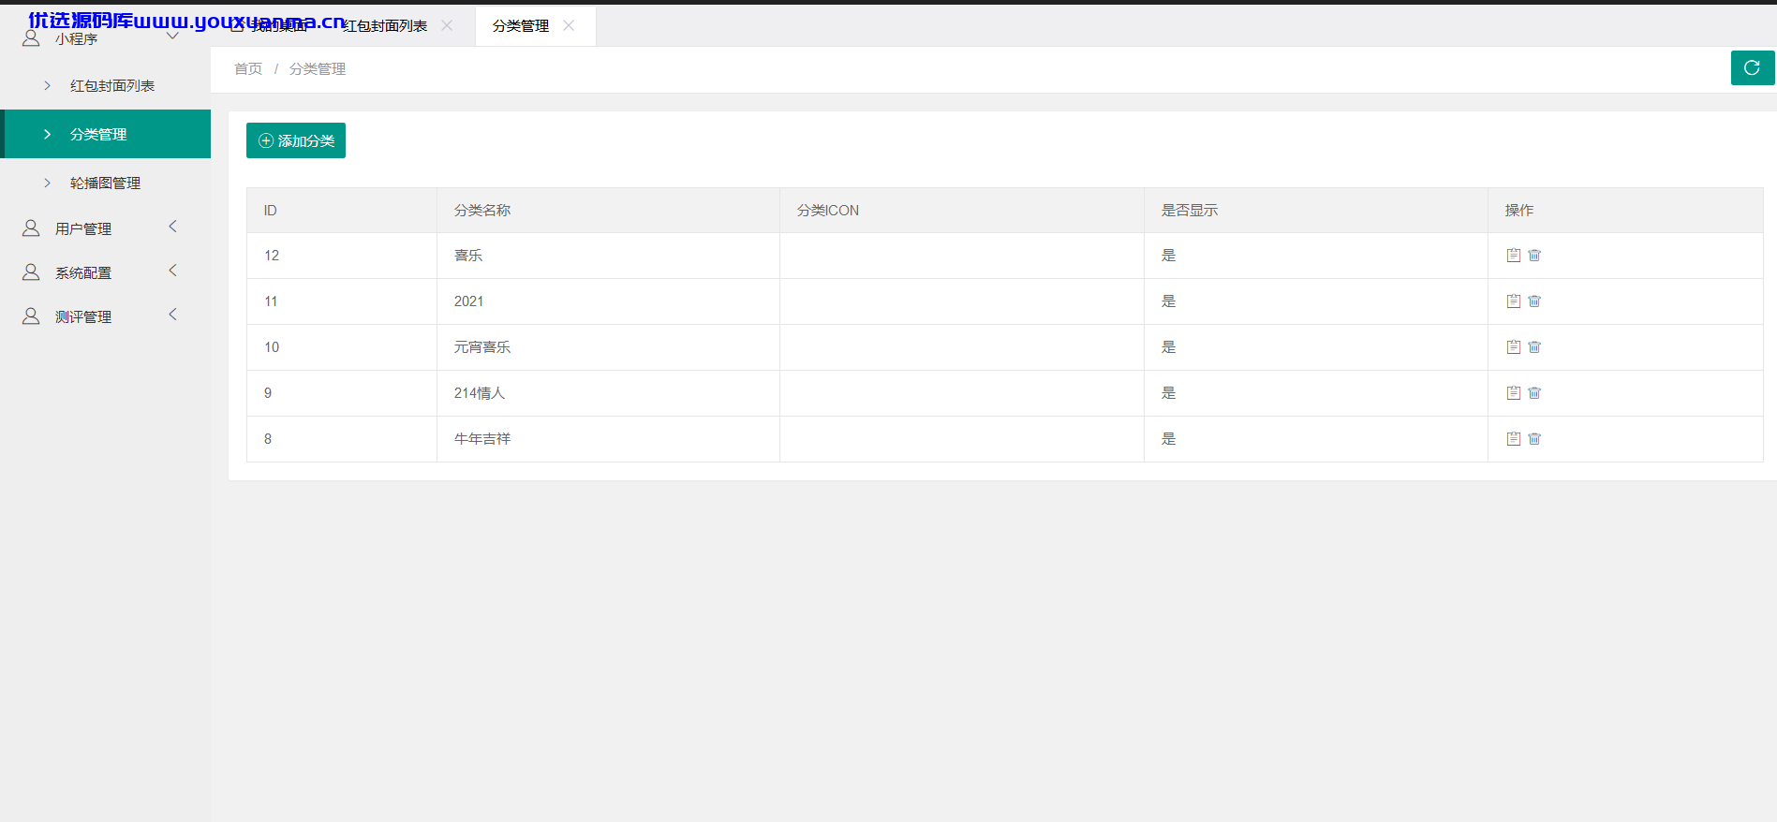Open 红包封面列表 in the sidebar
This screenshot has width=1777, height=822.
click(x=105, y=85)
